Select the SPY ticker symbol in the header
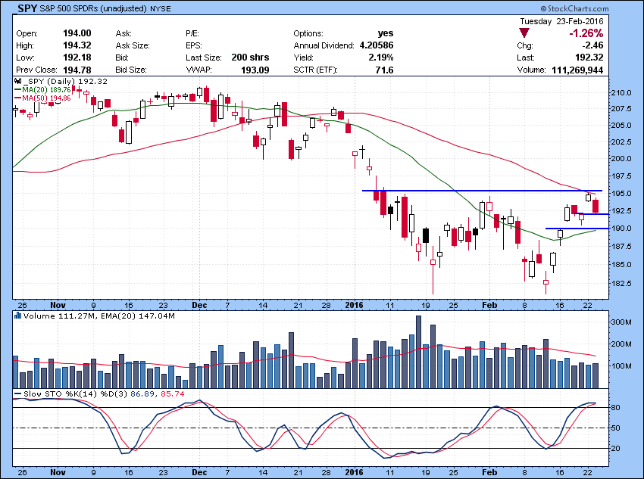The width and height of the screenshot is (644, 479). 28,8
